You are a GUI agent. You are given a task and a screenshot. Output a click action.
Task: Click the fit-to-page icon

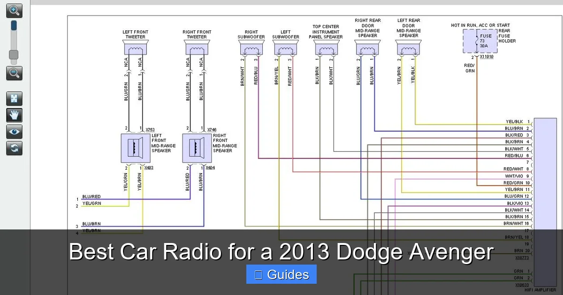tap(14, 98)
